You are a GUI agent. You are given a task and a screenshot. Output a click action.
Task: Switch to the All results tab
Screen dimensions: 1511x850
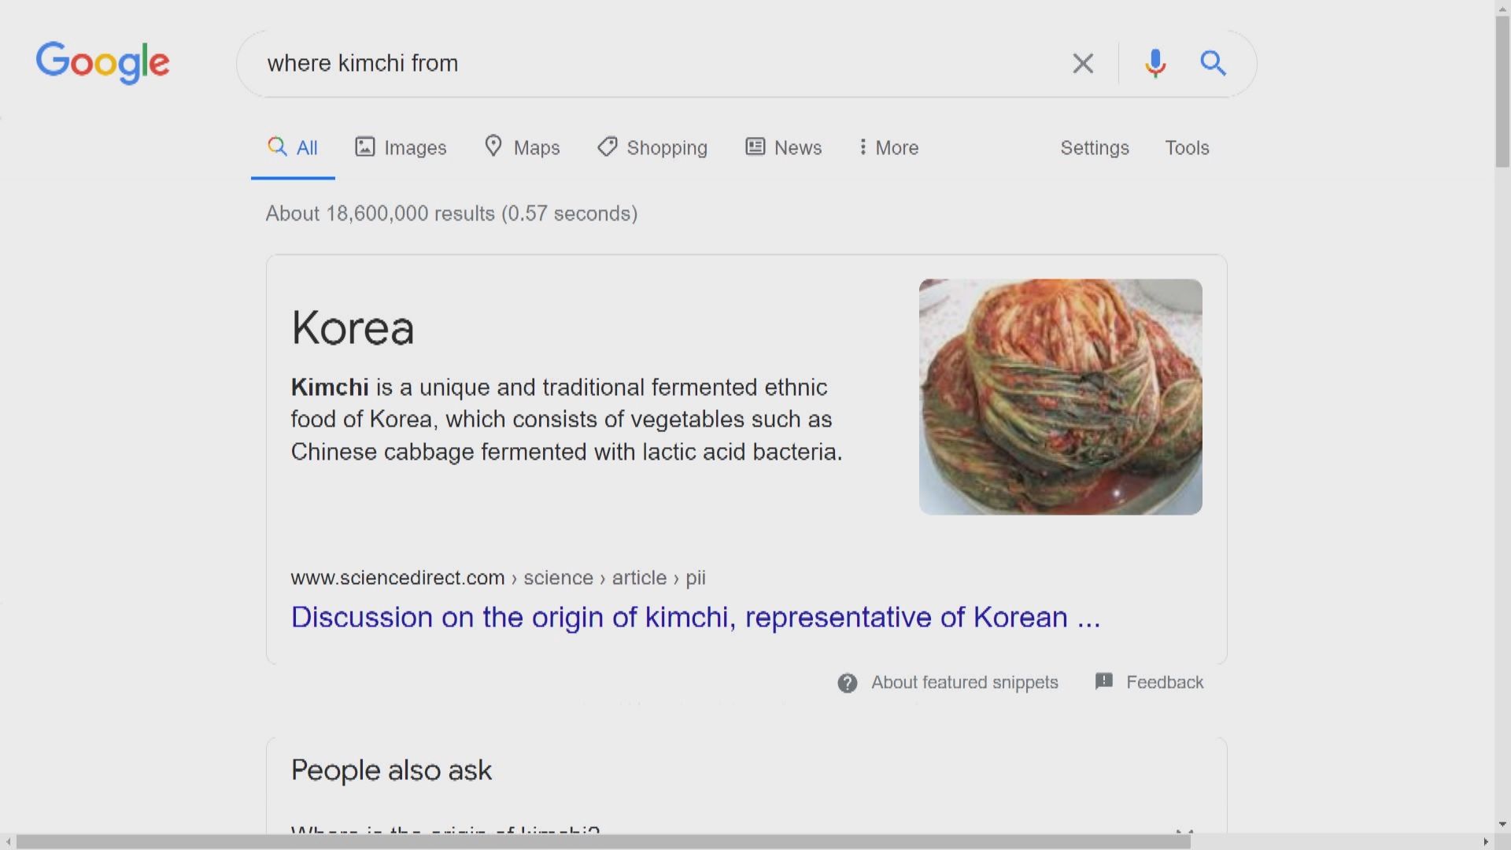(293, 147)
